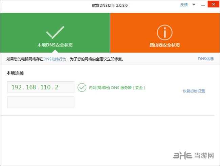The image size is (220, 166).
Task: Switch to the 路由器安全状态 tab
Action: tap(165, 33)
